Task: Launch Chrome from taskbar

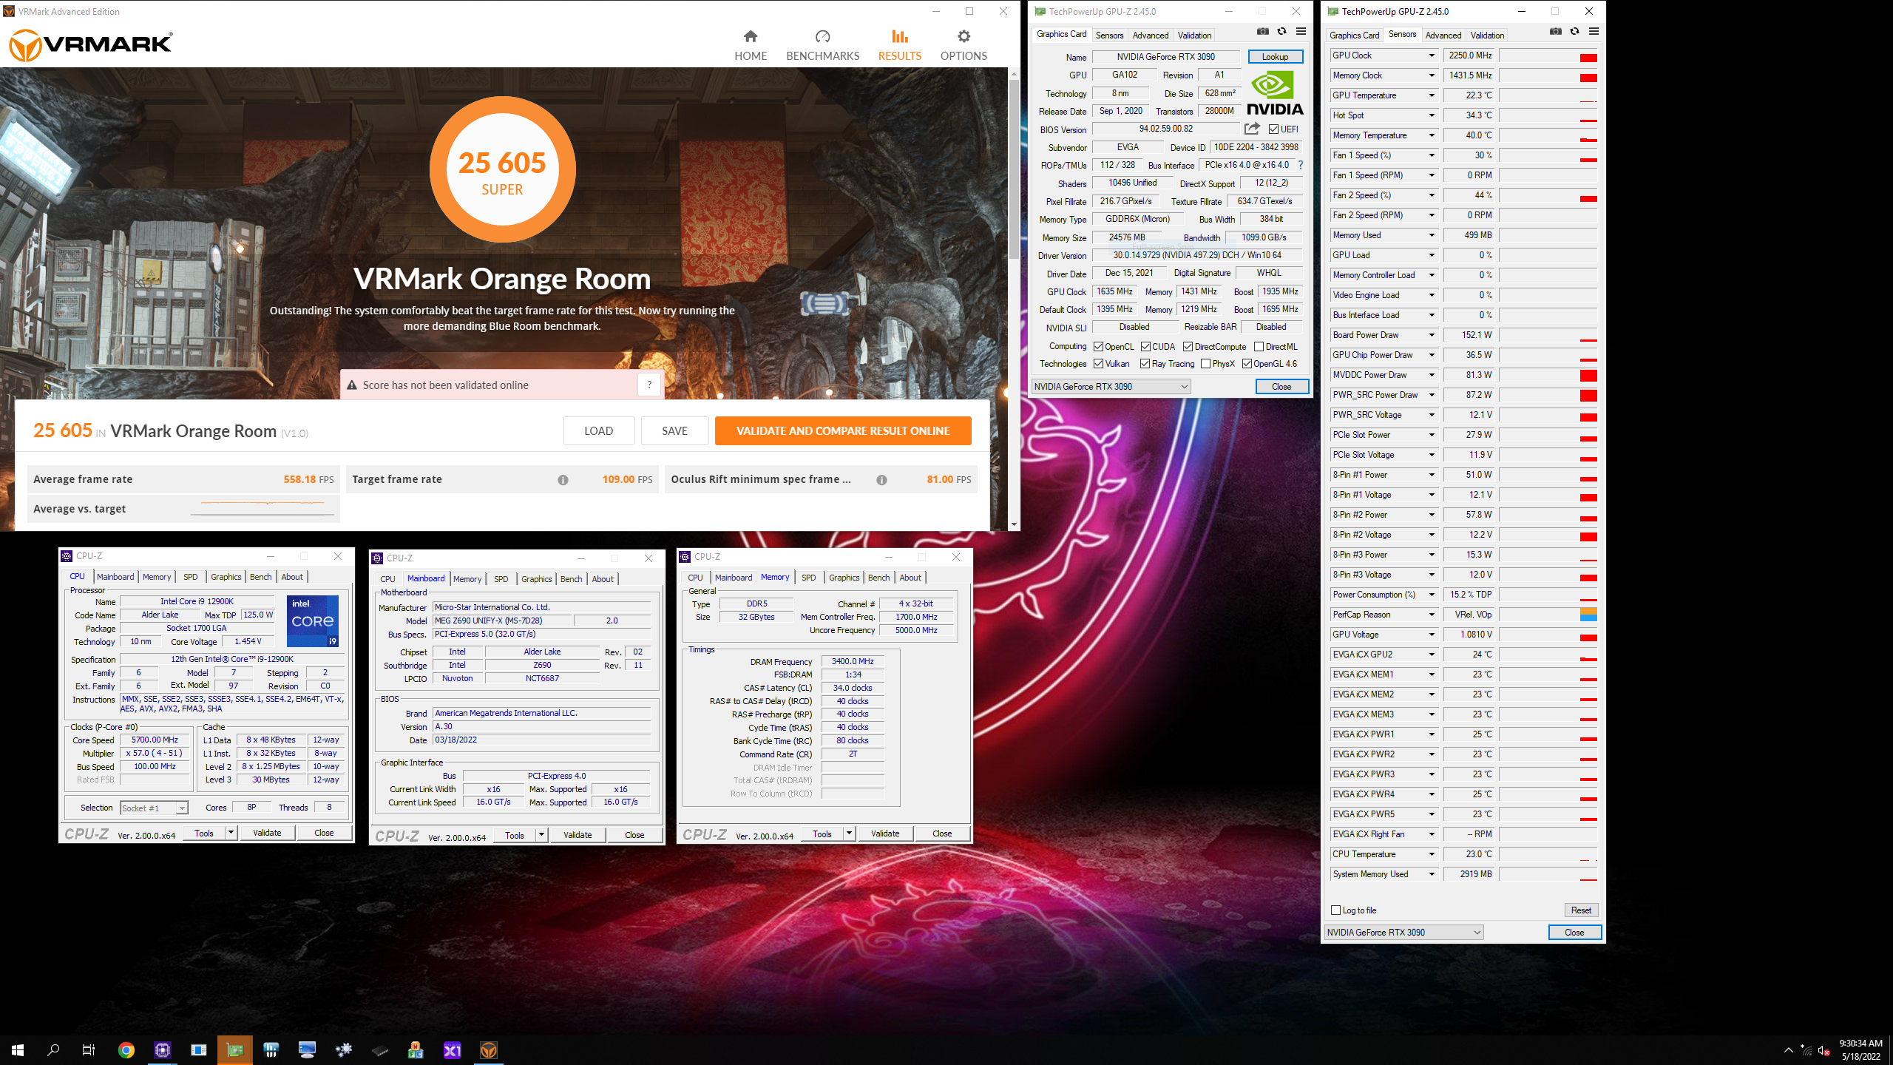Action: 126,1050
